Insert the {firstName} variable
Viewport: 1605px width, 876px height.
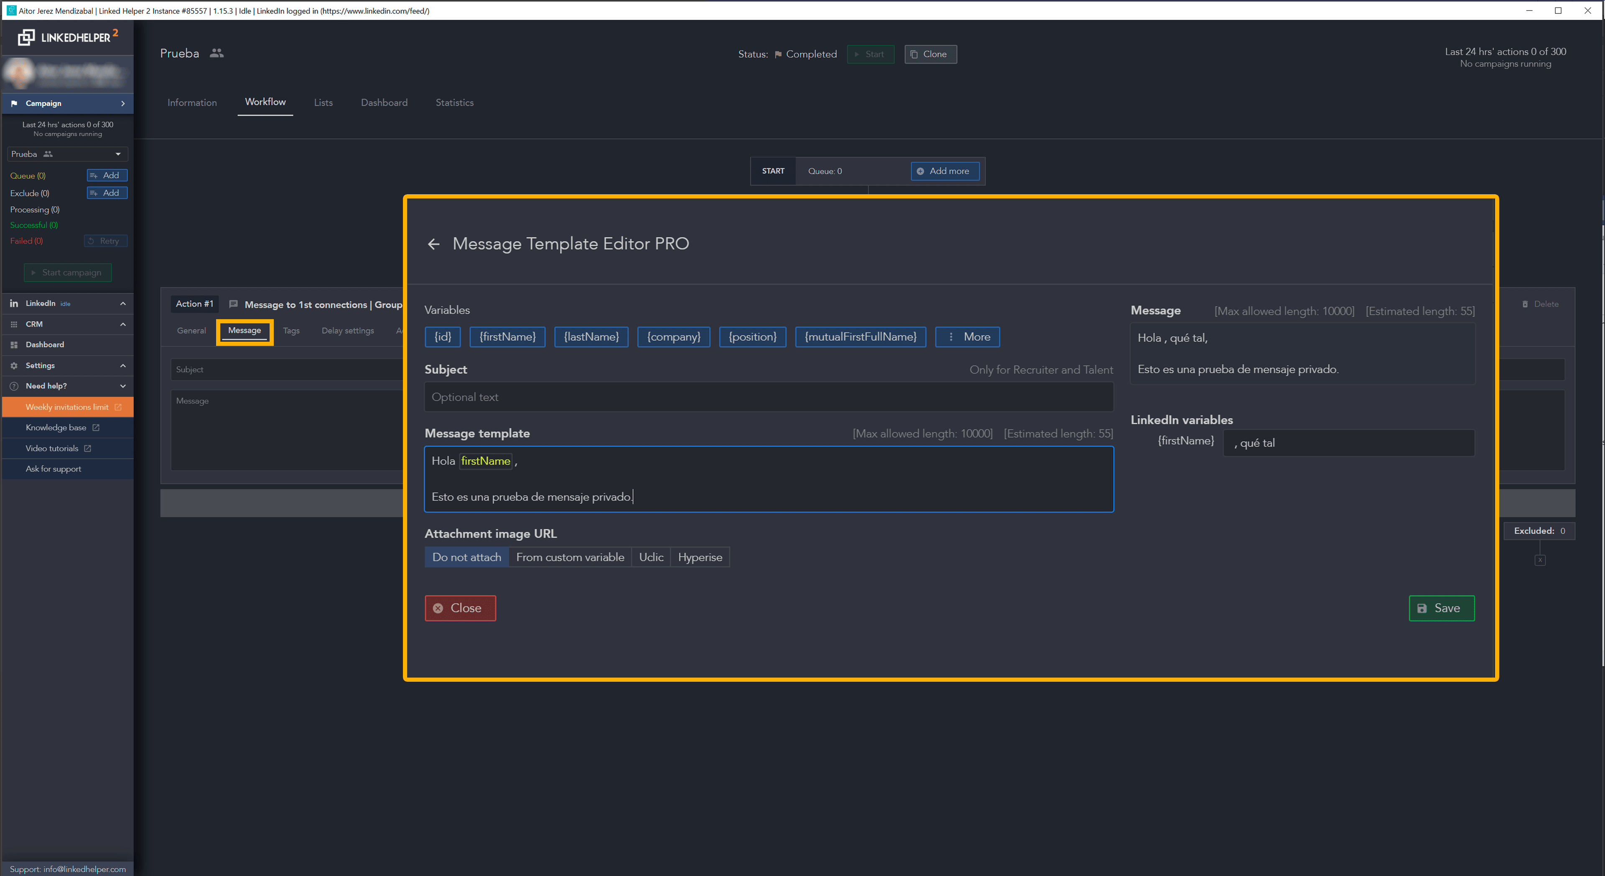point(507,337)
